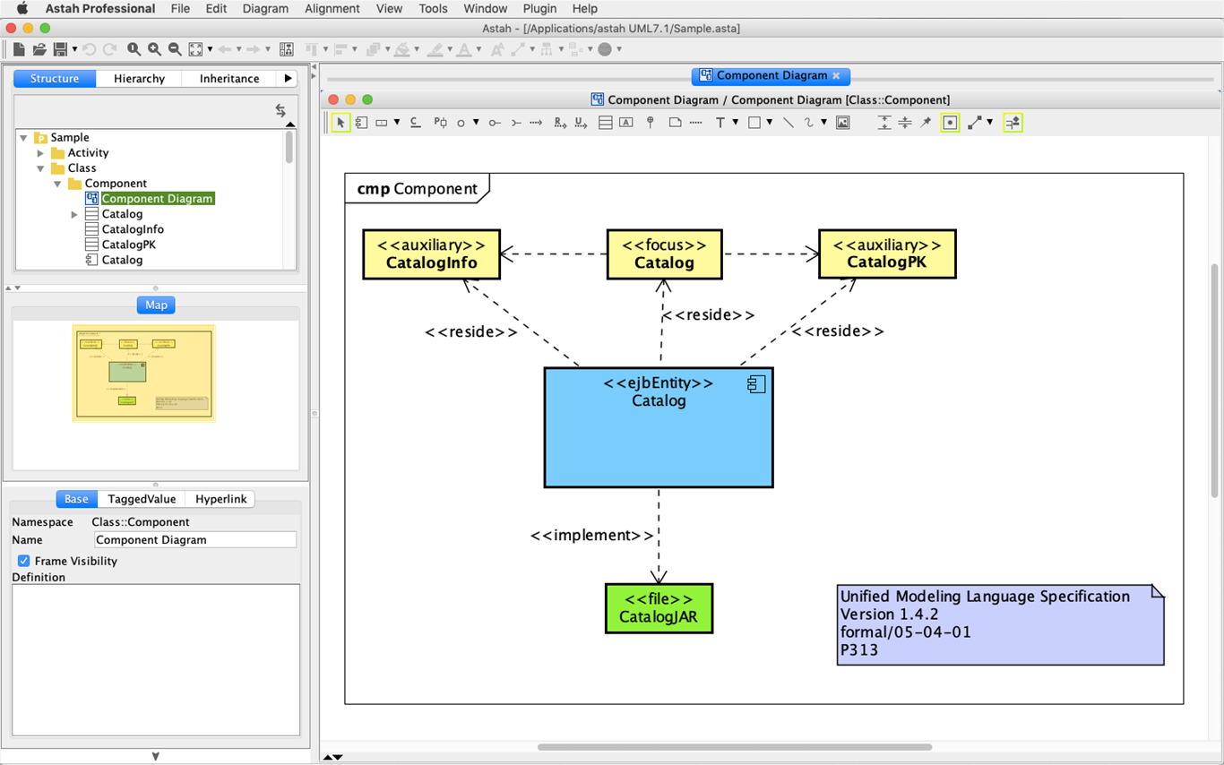Click the Name input field
This screenshot has height=765, width=1224.
(195, 540)
